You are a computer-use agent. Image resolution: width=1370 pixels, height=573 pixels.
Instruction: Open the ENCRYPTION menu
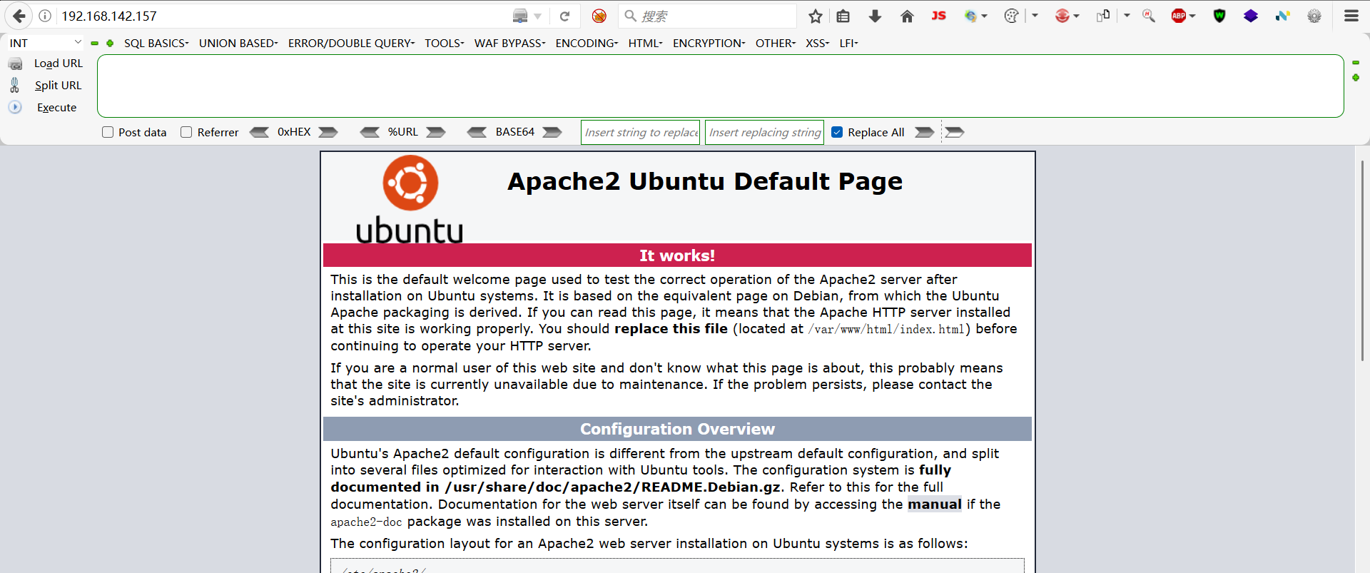[709, 43]
